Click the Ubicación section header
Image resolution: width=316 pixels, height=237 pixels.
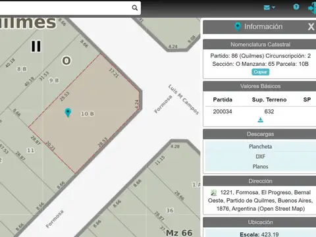click(x=260, y=223)
